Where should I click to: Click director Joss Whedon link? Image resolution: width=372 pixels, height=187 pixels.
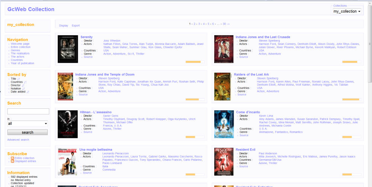(112, 41)
